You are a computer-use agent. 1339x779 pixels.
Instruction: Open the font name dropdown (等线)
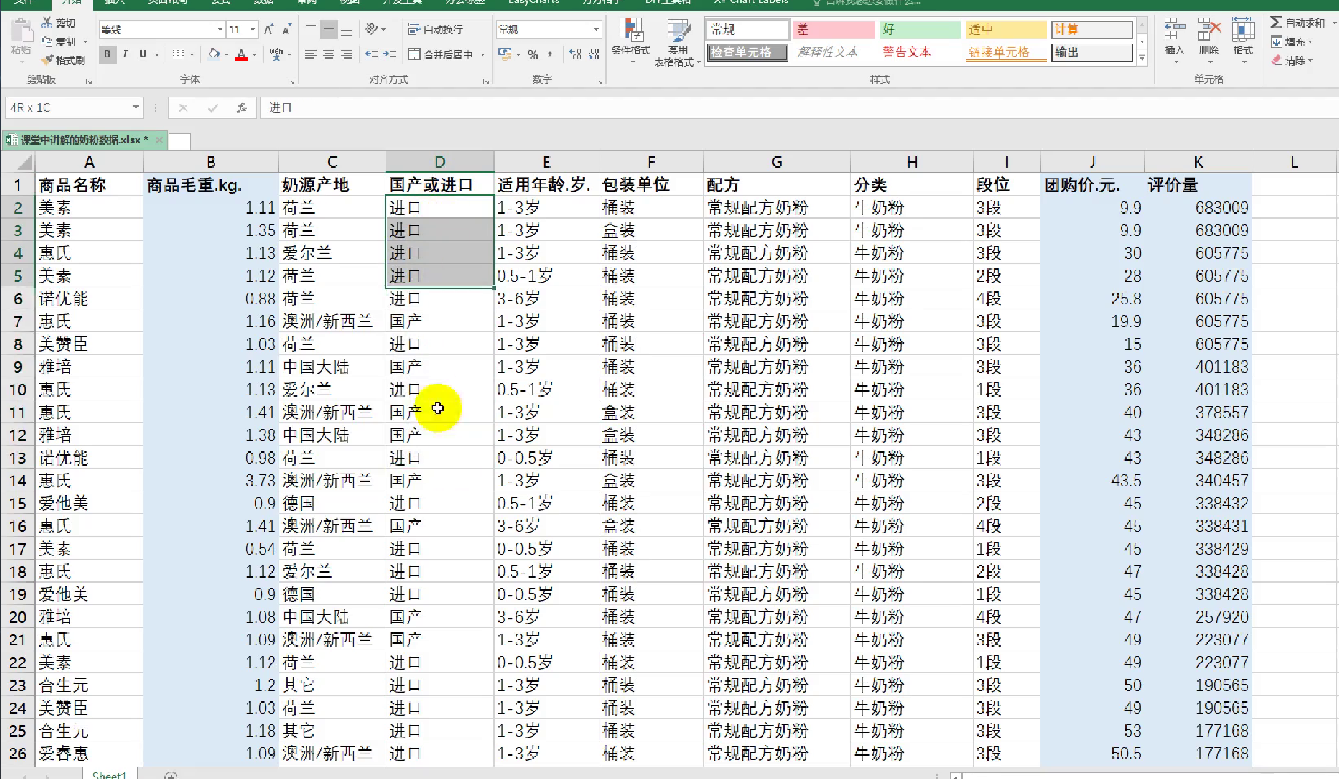pyautogui.click(x=220, y=30)
